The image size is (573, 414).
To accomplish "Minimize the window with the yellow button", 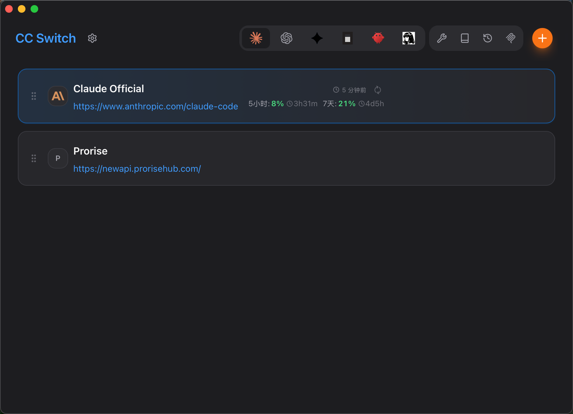I will [22, 9].
